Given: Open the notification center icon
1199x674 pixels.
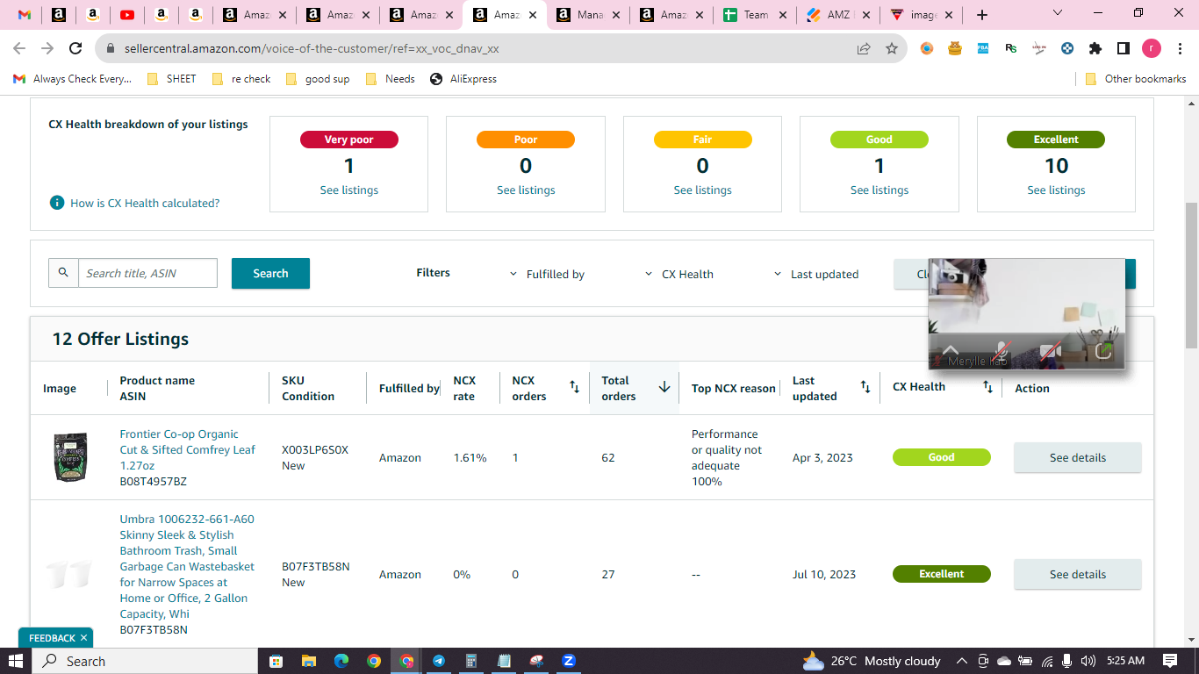Looking at the screenshot, I should (1170, 661).
